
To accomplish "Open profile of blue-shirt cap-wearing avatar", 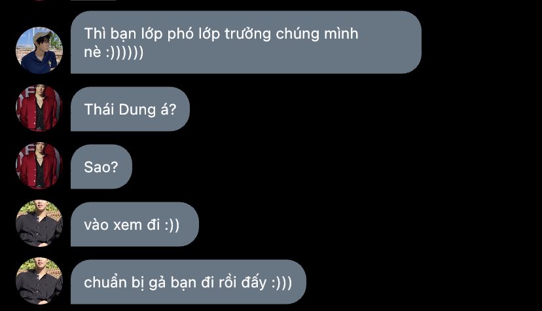I will pyautogui.click(x=39, y=50).
